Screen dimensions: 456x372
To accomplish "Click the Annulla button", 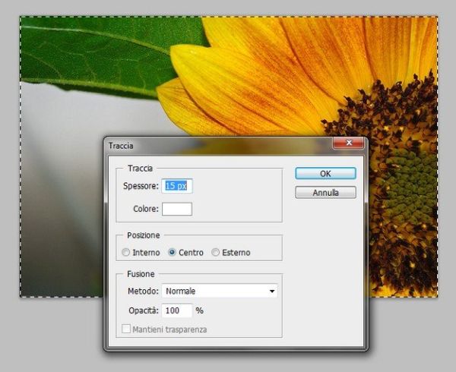I will pyautogui.click(x=325, y=193).
